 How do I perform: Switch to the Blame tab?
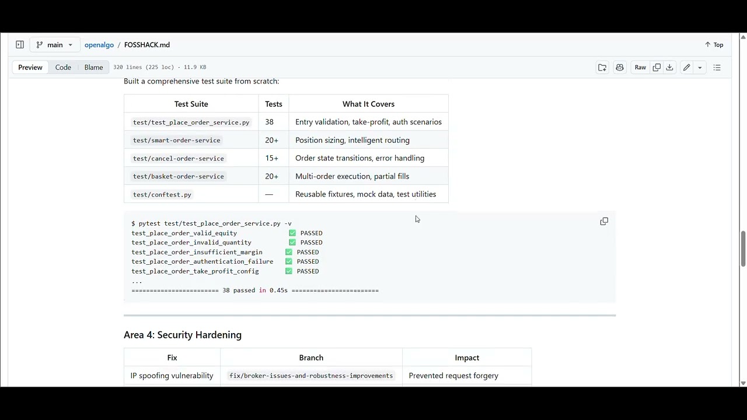point(93,68)
